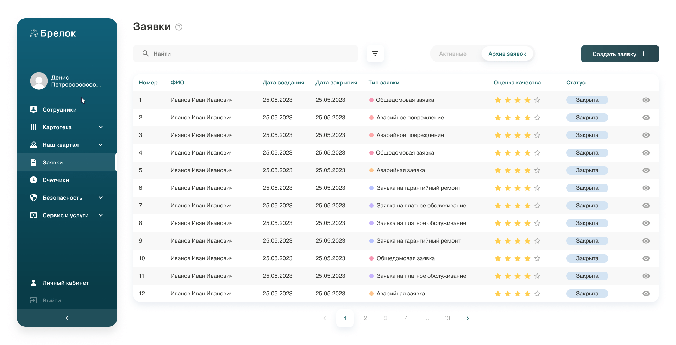View request 6 via eye icon
This screenshot has width=676, height=345.
tap(646, 188)
